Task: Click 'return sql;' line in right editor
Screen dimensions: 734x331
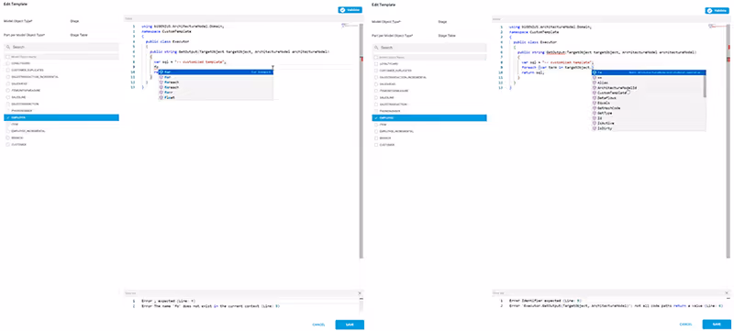Action: pyautogui.click(x=532, y=72)
